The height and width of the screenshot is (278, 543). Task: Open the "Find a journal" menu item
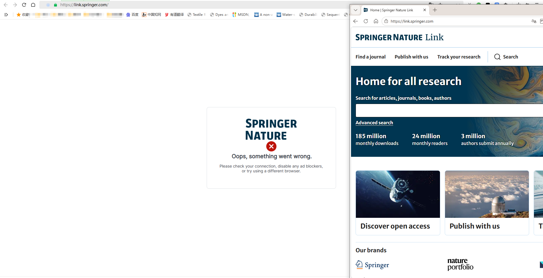click(371, 57)
